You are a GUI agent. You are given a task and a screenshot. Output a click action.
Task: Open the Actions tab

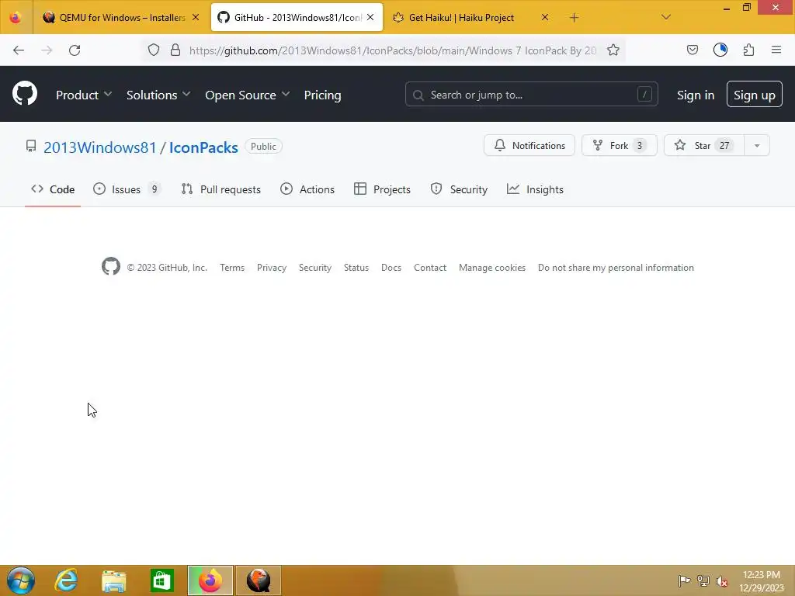(x=307, y=189)
